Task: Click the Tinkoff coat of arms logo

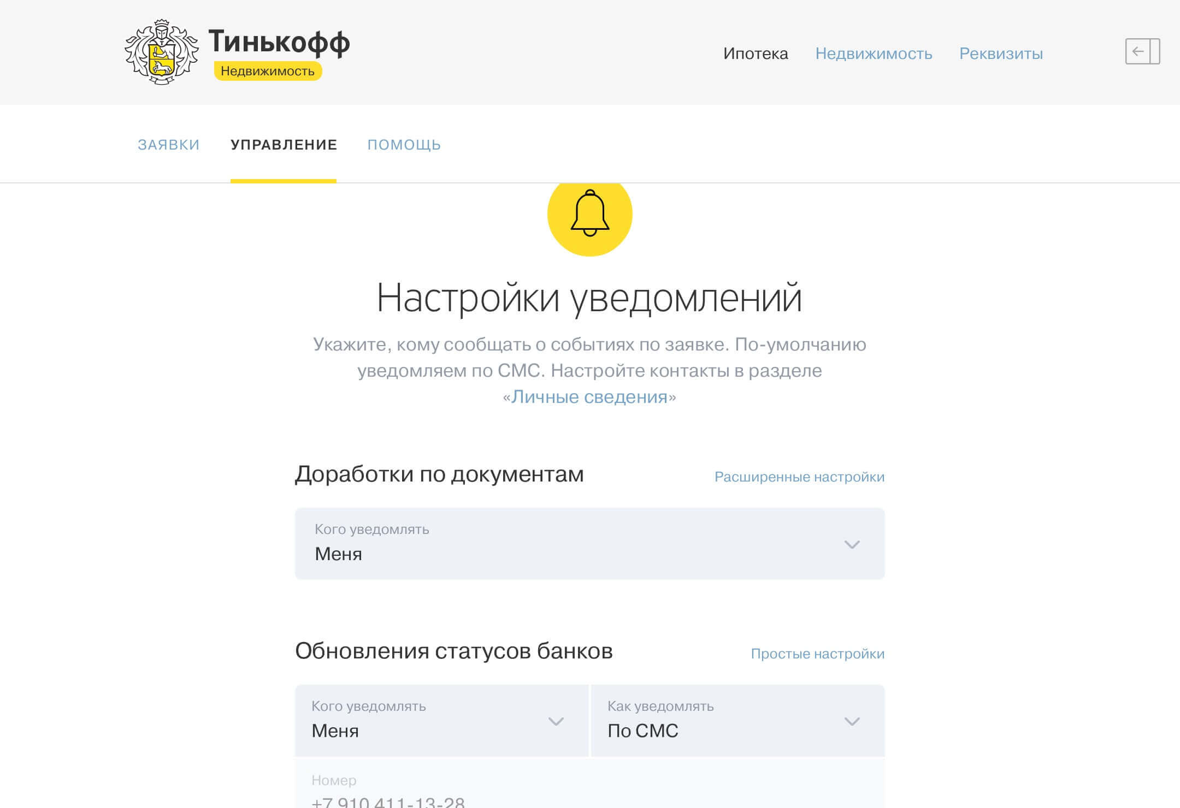Action: pos(161,52)
